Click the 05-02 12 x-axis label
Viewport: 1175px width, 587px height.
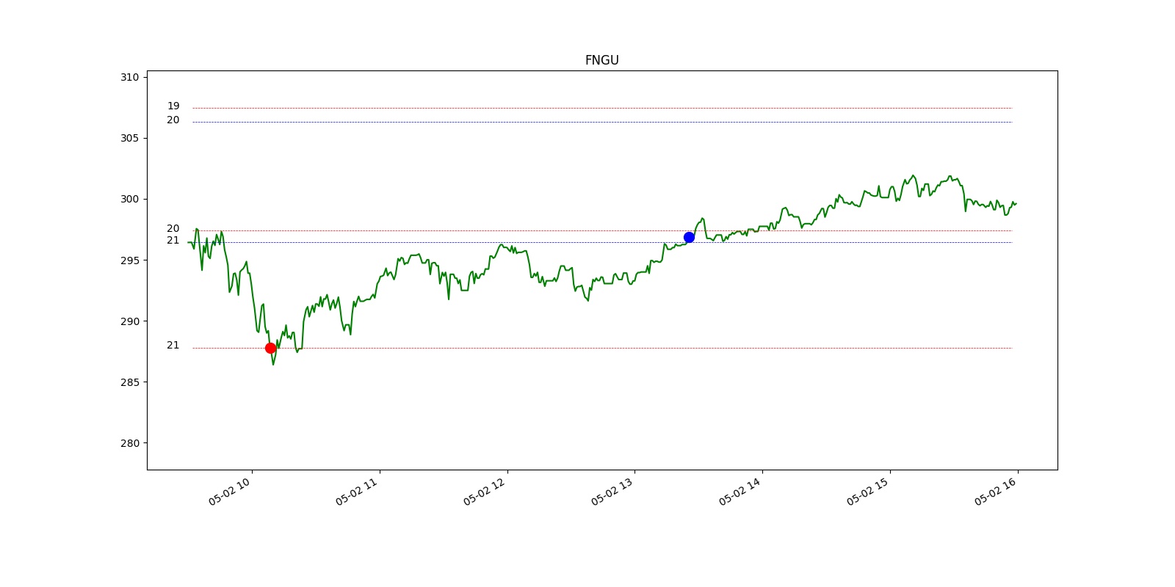[485, 491]
